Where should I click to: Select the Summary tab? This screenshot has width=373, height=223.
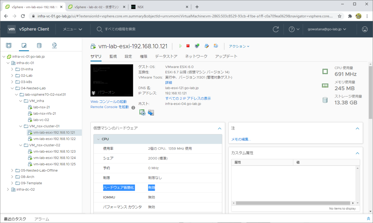96,56
